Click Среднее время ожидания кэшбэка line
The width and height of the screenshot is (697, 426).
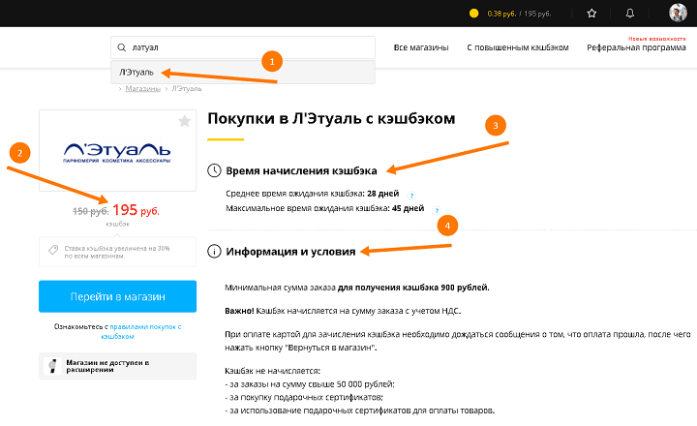(x=312, y=194)
